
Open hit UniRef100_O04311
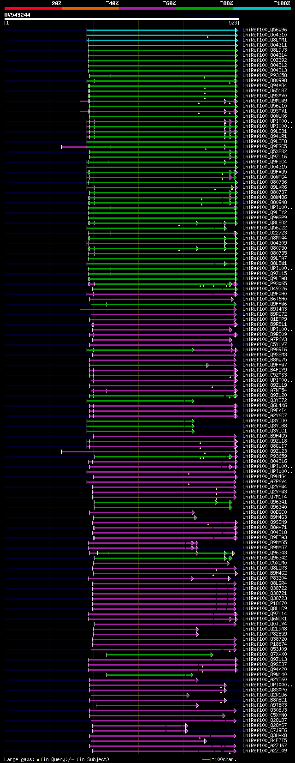click(x=265, y=45)
